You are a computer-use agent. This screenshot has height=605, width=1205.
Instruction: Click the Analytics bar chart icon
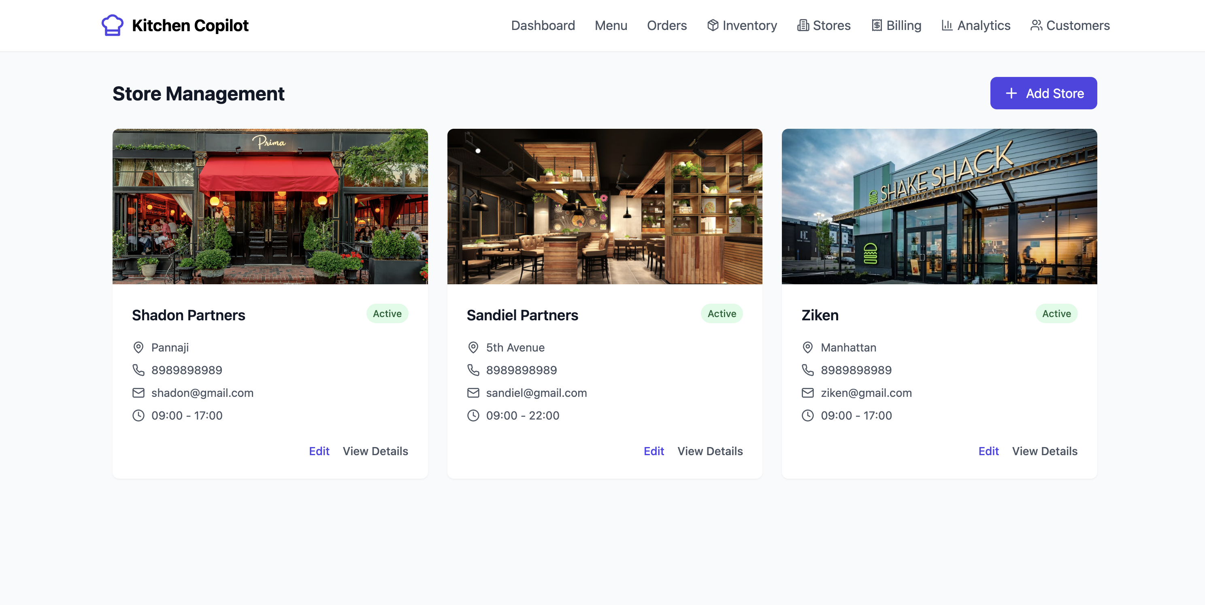(947, 25)
